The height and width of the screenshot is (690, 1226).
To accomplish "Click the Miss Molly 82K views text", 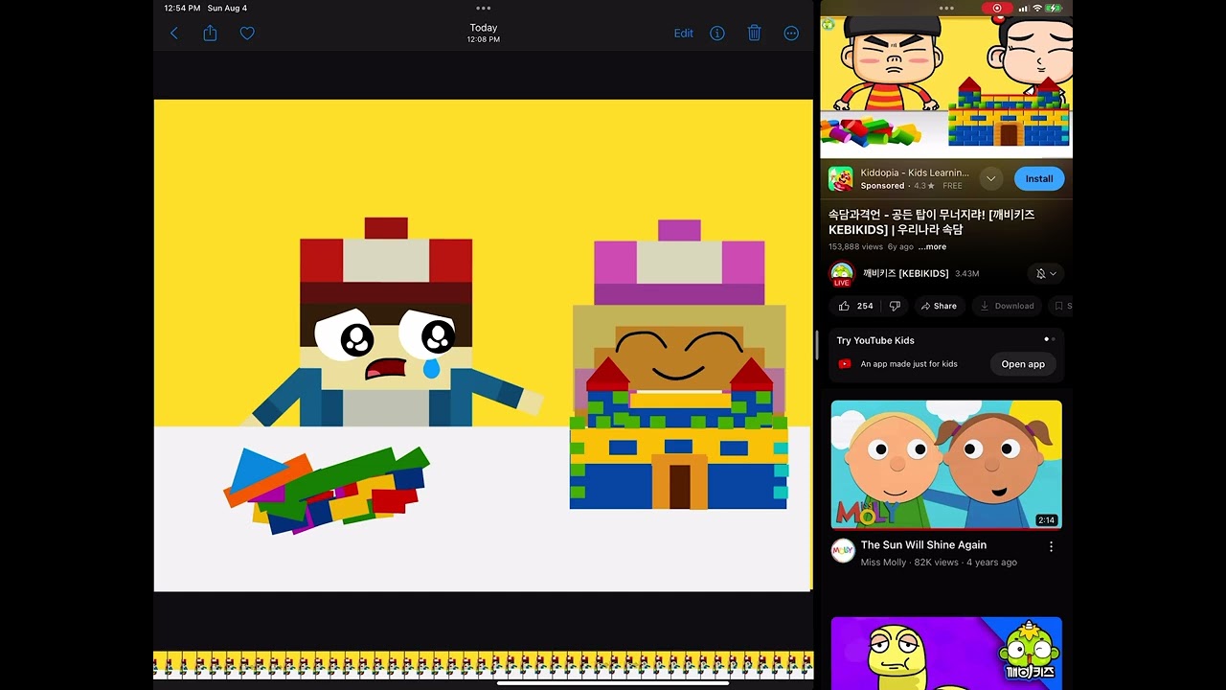I will point(939,563).
